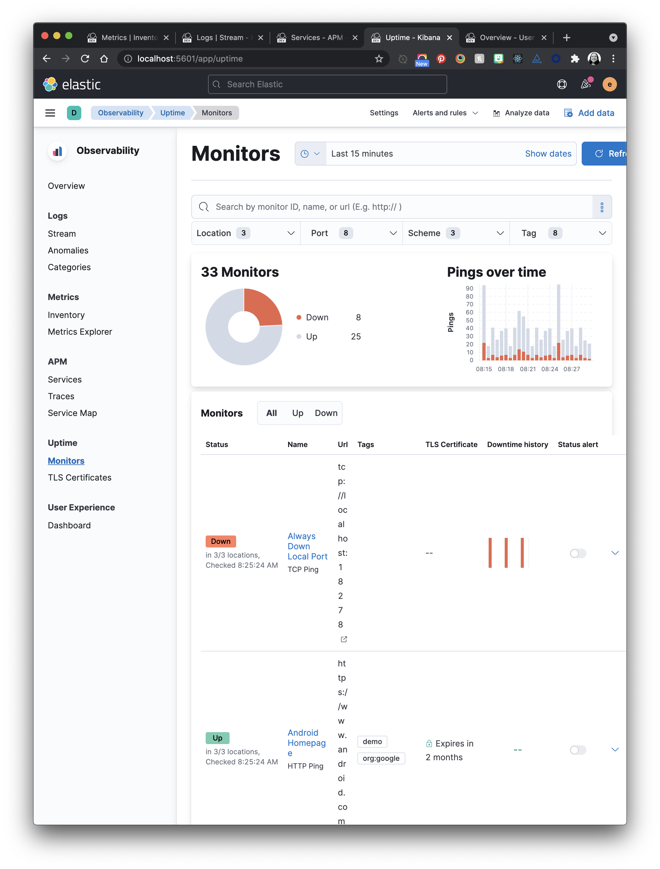
Task: Open the Alerts and rules menu
Action: pos(445,113)
